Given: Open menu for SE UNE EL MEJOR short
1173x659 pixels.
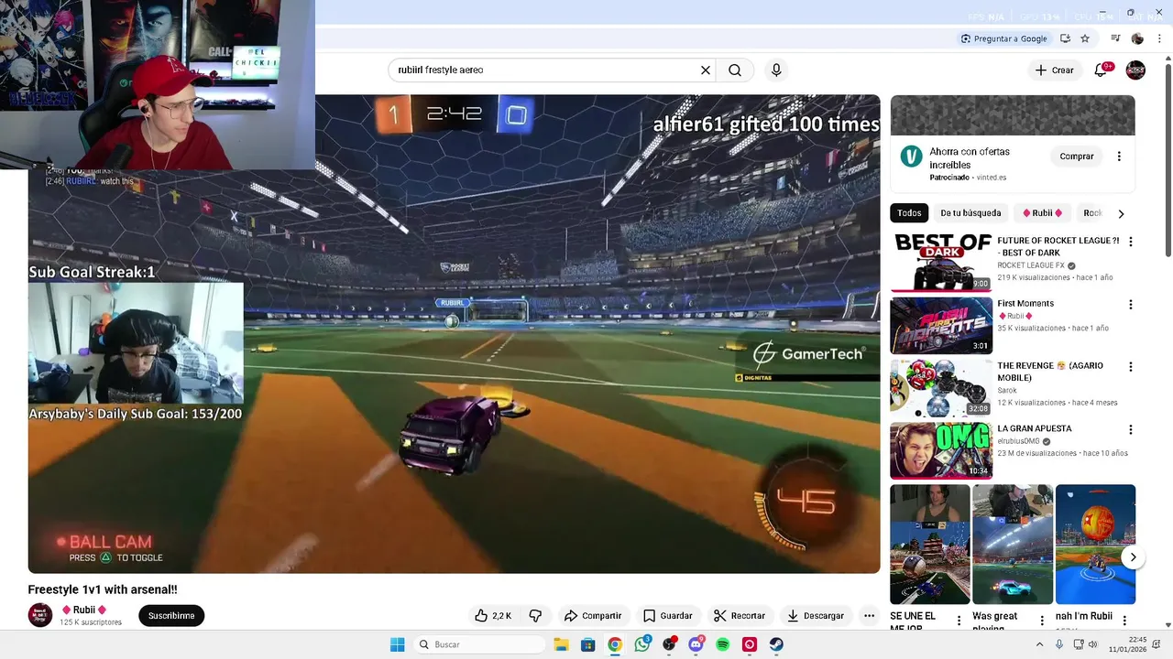Looking at the screenshot, I should coord(959,620).
